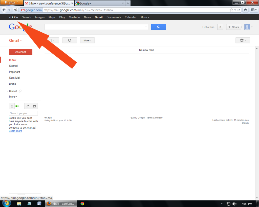This screenshot has height=207, width=259.
Task: Open the More actions dropdown in the toolbar
Action: pyautogui.click(x=87, y=40)
